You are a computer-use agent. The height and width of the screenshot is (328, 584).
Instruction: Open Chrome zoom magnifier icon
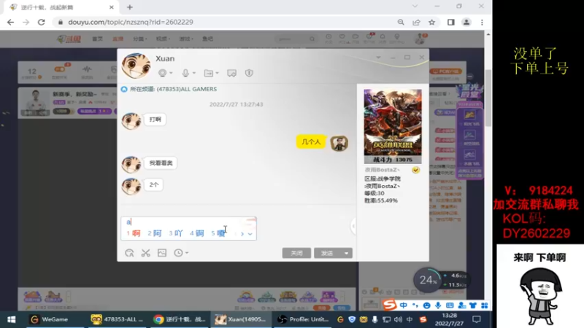401,23
